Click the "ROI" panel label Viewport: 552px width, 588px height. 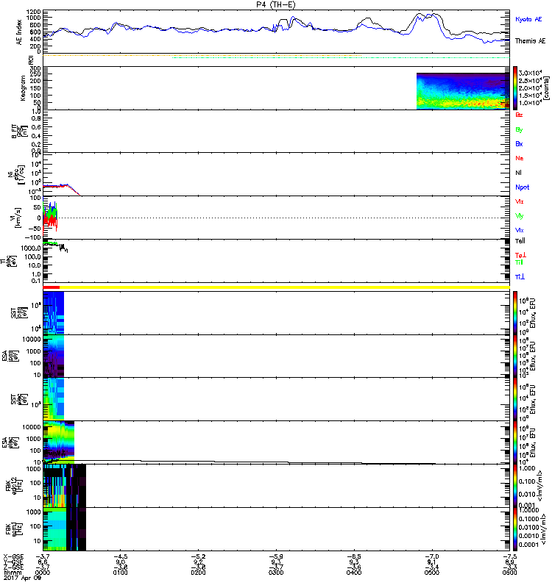click(x=31, y=60)
